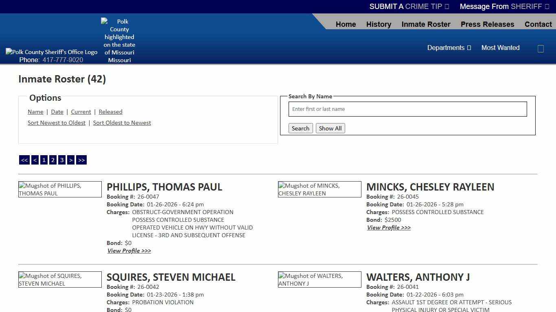
Task: Select the Missouri state map image
Action: (119, 41)
